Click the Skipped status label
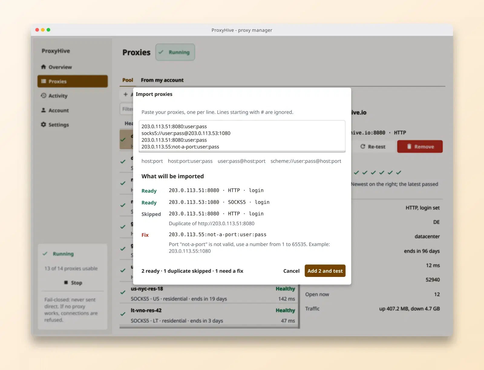The width and height of the screenshot is (484, 370). pos(151,214)
